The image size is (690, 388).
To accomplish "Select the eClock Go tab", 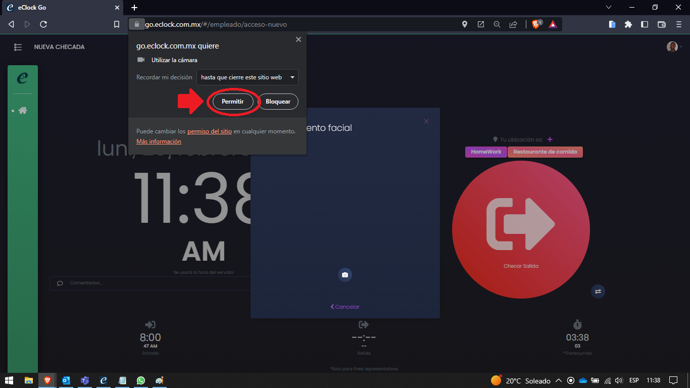I will pyautogui.click(x=62, y=8).
